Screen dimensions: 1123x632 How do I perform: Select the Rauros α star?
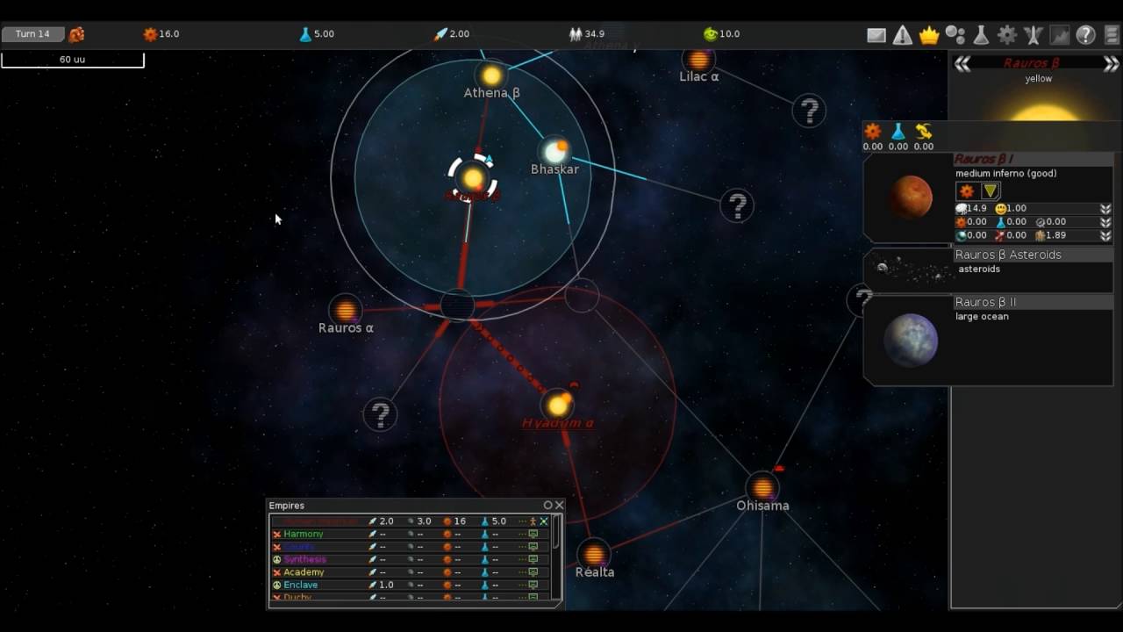pyautogui.click(x=346, y=310)
